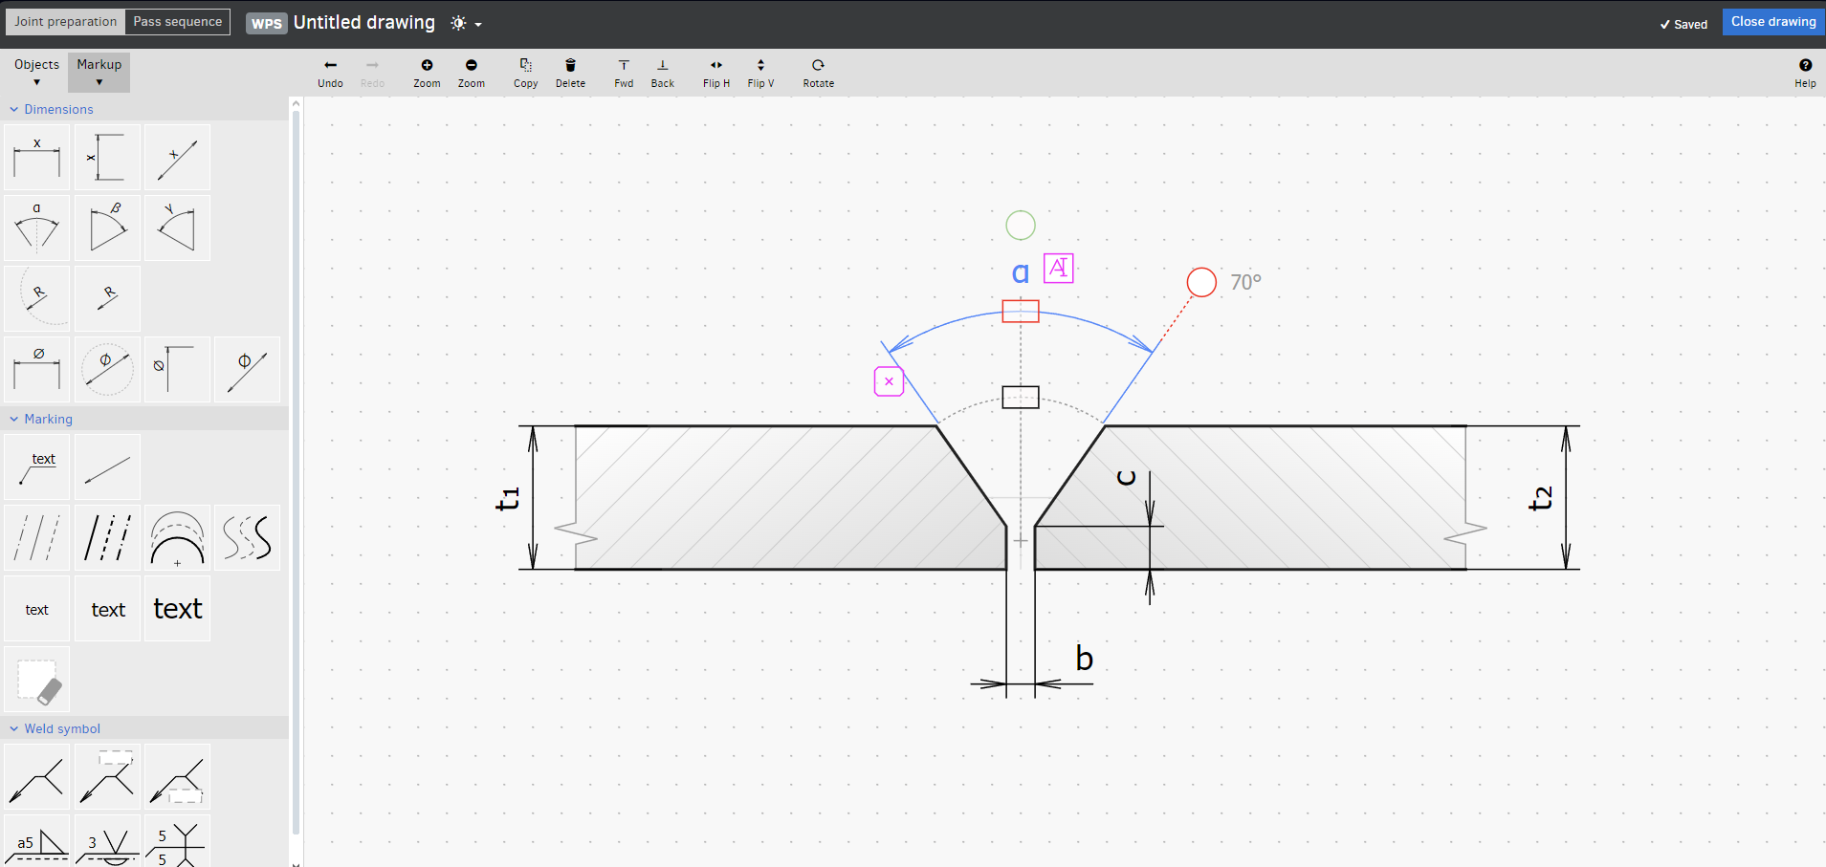Click the Close drawing button
Screen dimensions: 1826x867
coord(1772,22)
